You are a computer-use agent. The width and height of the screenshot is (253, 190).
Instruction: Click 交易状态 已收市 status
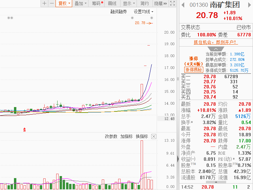(244, 28)
